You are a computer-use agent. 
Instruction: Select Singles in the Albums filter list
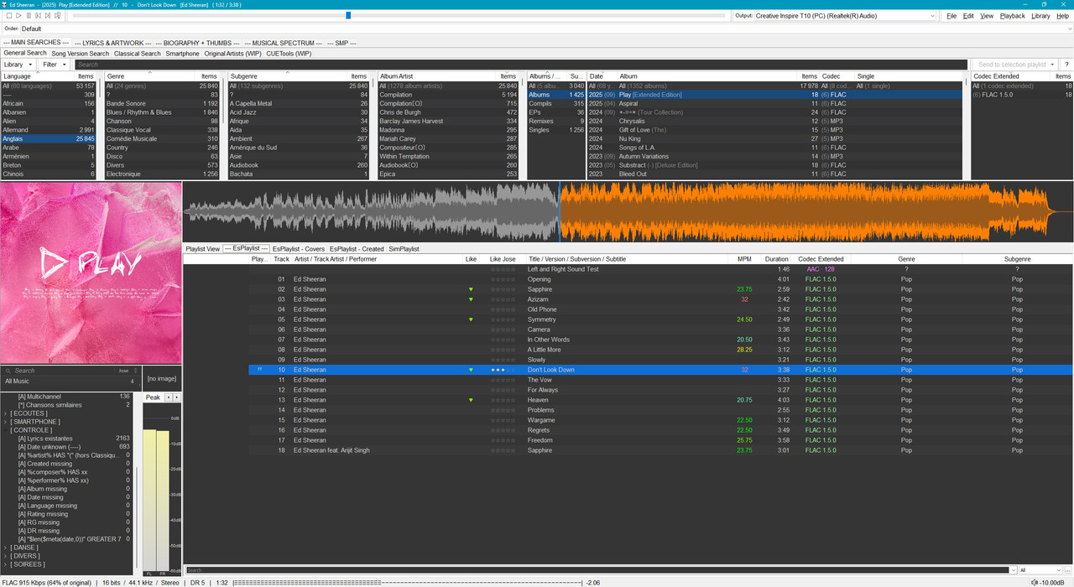(x=556, y=130)
